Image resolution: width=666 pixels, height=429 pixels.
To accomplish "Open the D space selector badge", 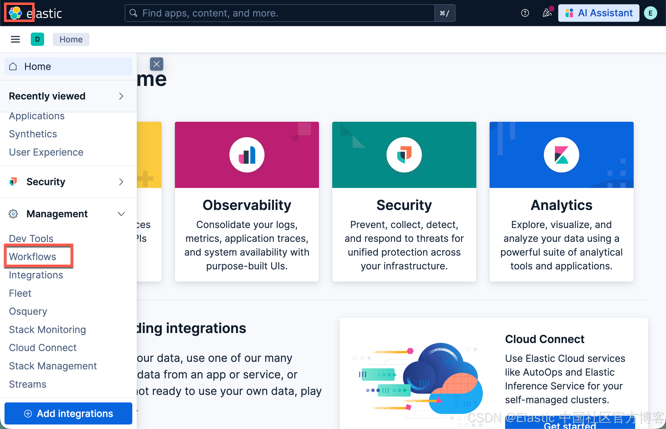I will tap(37, 39).
